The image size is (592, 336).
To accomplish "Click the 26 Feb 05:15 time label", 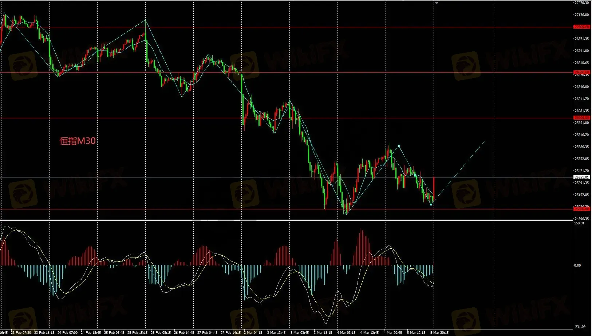I will tap(161, 333).
